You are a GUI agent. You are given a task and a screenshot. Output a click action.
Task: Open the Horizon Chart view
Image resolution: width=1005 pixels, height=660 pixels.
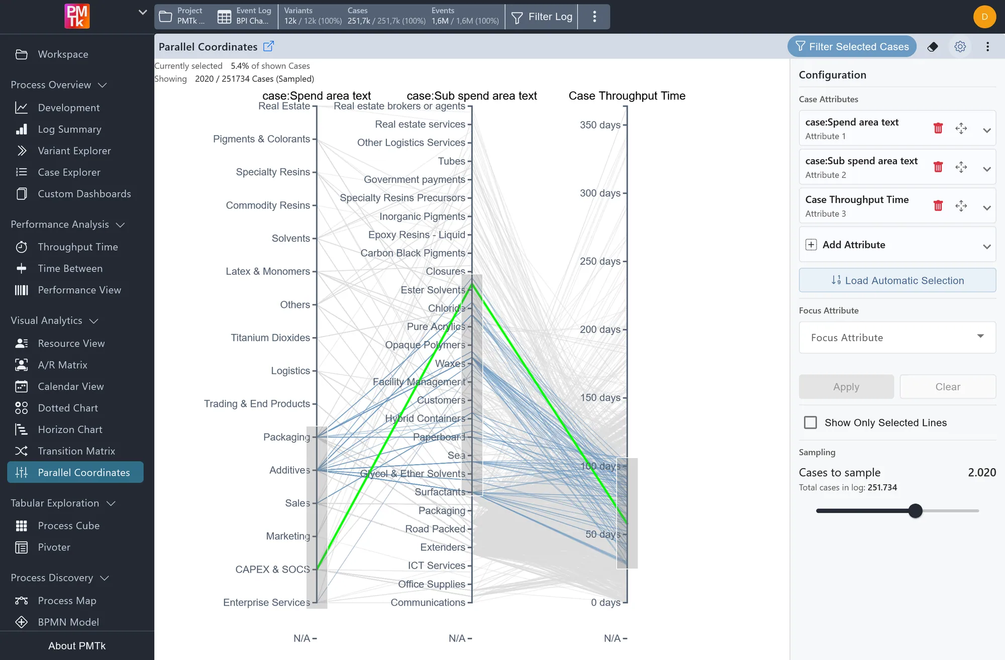70,429
